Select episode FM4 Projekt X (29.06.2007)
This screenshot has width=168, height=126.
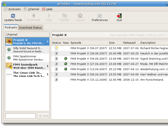pos(89,54)
